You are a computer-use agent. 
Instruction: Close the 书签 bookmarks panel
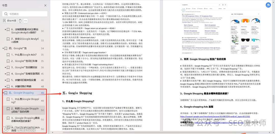(x=45, y=5)
